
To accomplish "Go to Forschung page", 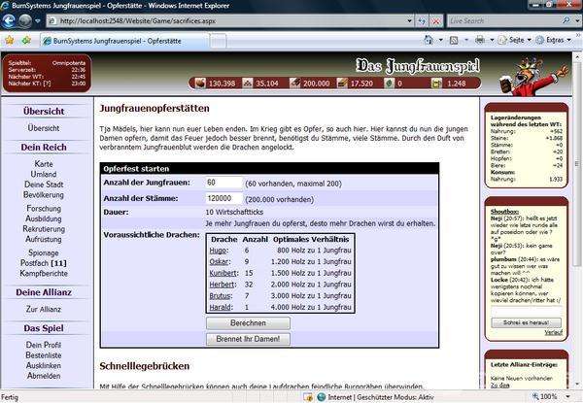I will 44,209.
